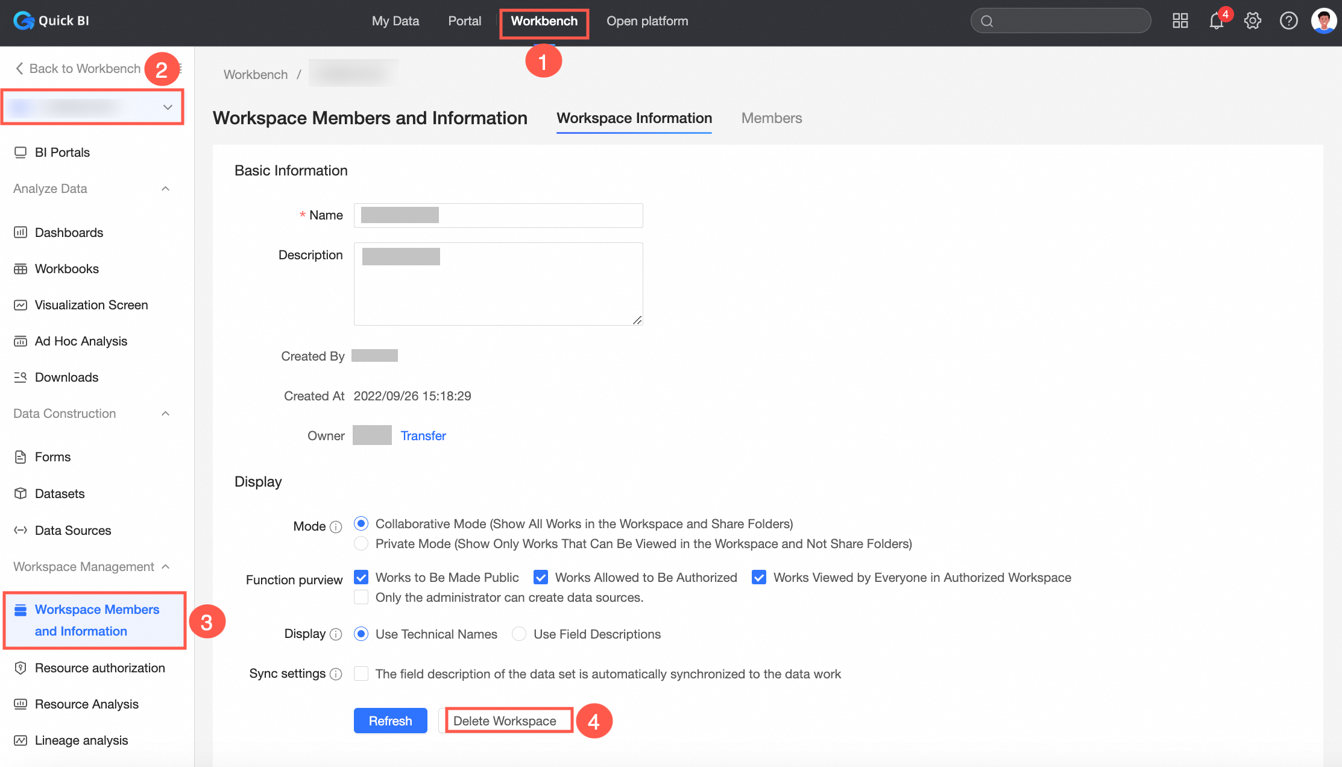Click the Workbench breadcrumb link
Screen dimensions: 1342x767
coord(256,75)
